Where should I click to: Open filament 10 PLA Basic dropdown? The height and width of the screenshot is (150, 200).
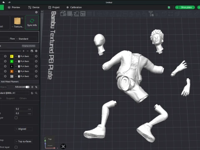(x=24, y=76)
